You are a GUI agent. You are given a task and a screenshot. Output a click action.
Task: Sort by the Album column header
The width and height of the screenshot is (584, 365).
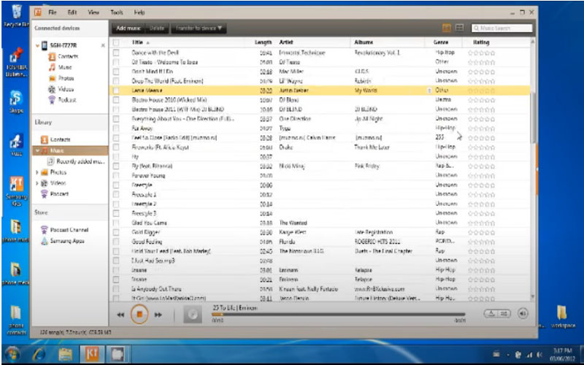[364, 42]
